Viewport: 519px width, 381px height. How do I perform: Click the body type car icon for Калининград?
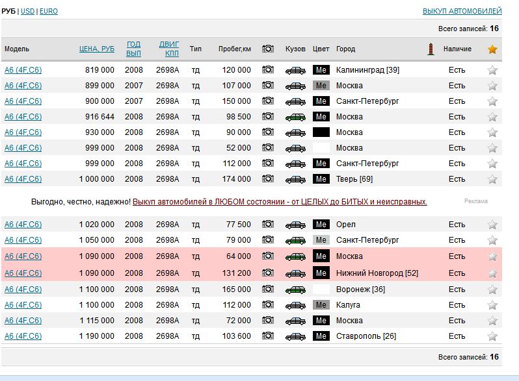295,70
